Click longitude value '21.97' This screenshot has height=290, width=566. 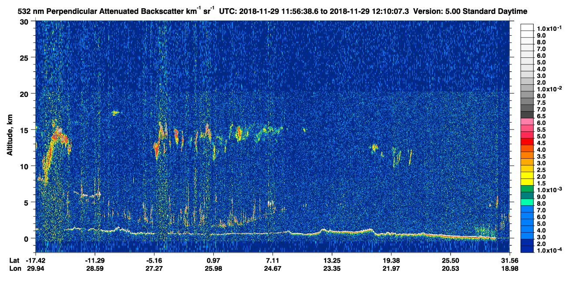[x=391, y=268]
